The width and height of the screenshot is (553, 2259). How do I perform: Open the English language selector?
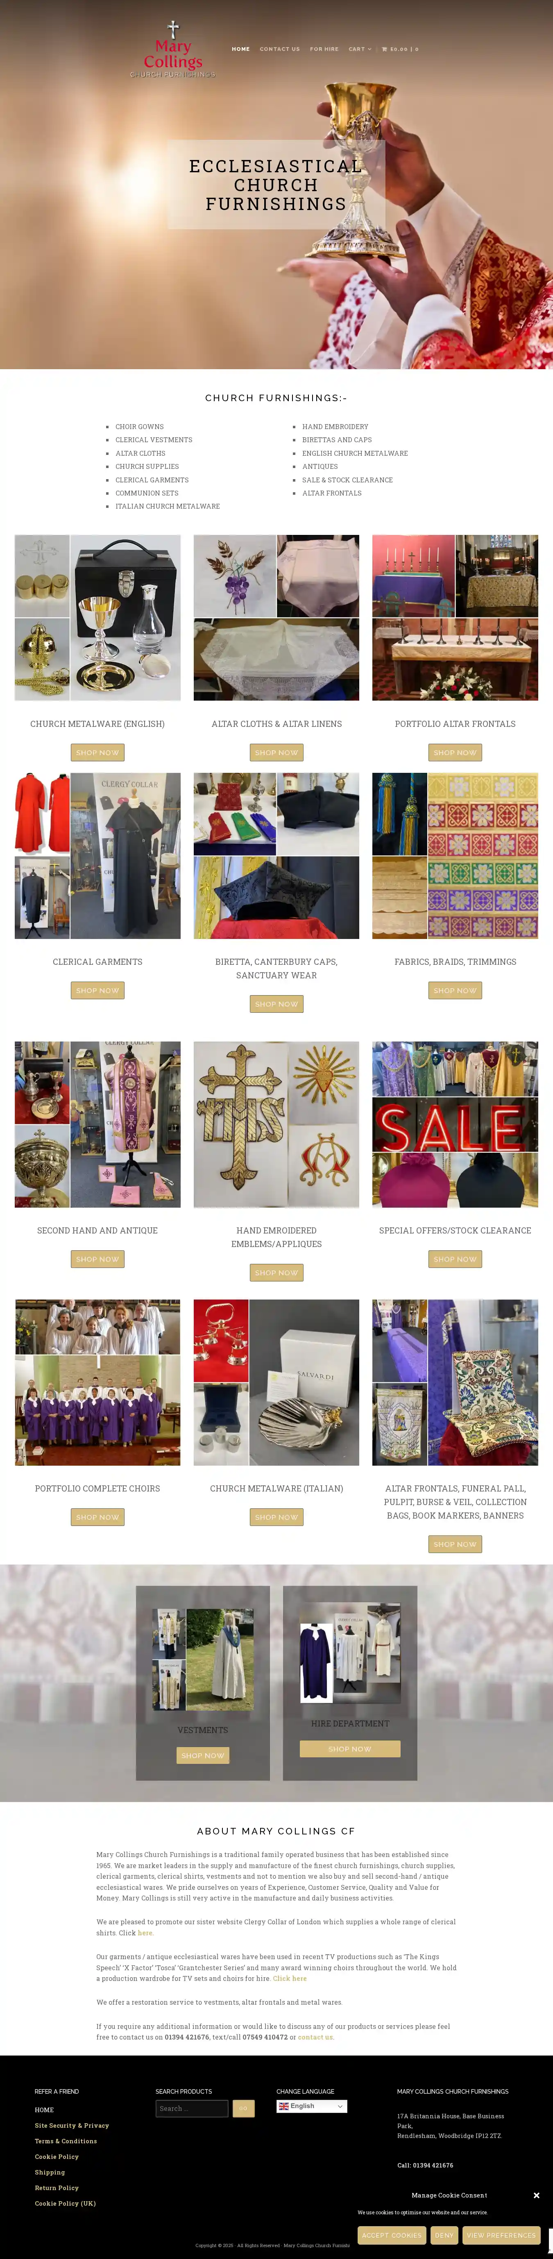tap(312, 2106)
